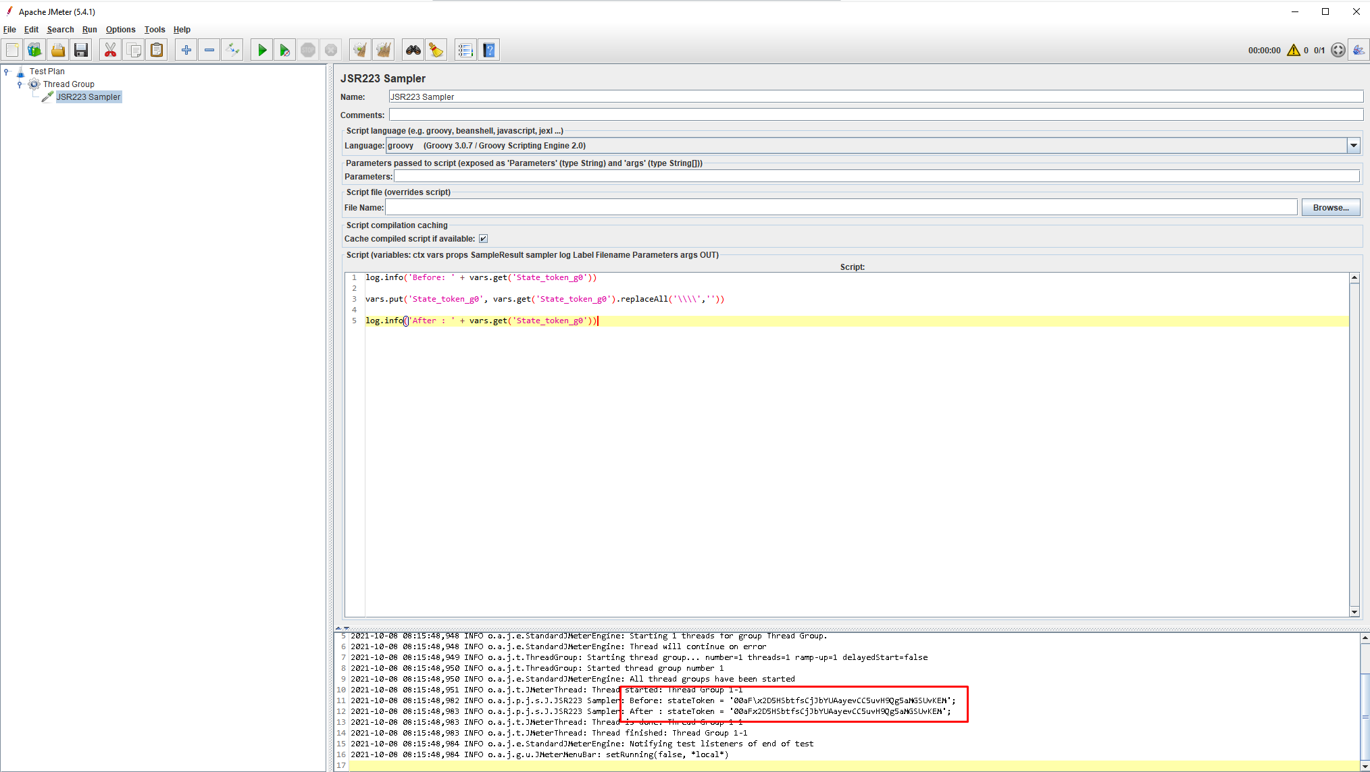The width and height of the screenshot is (1370, 772).
Task: Click the warning triangle log toggle
Action: coord(1293,50)
